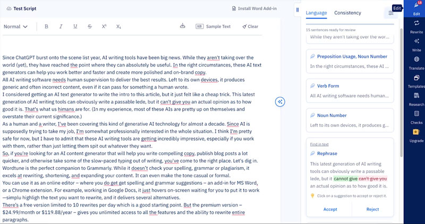Click underlined word 'himans' in editor
This screenshot has width=425, height=224.
tap(66, 109)
